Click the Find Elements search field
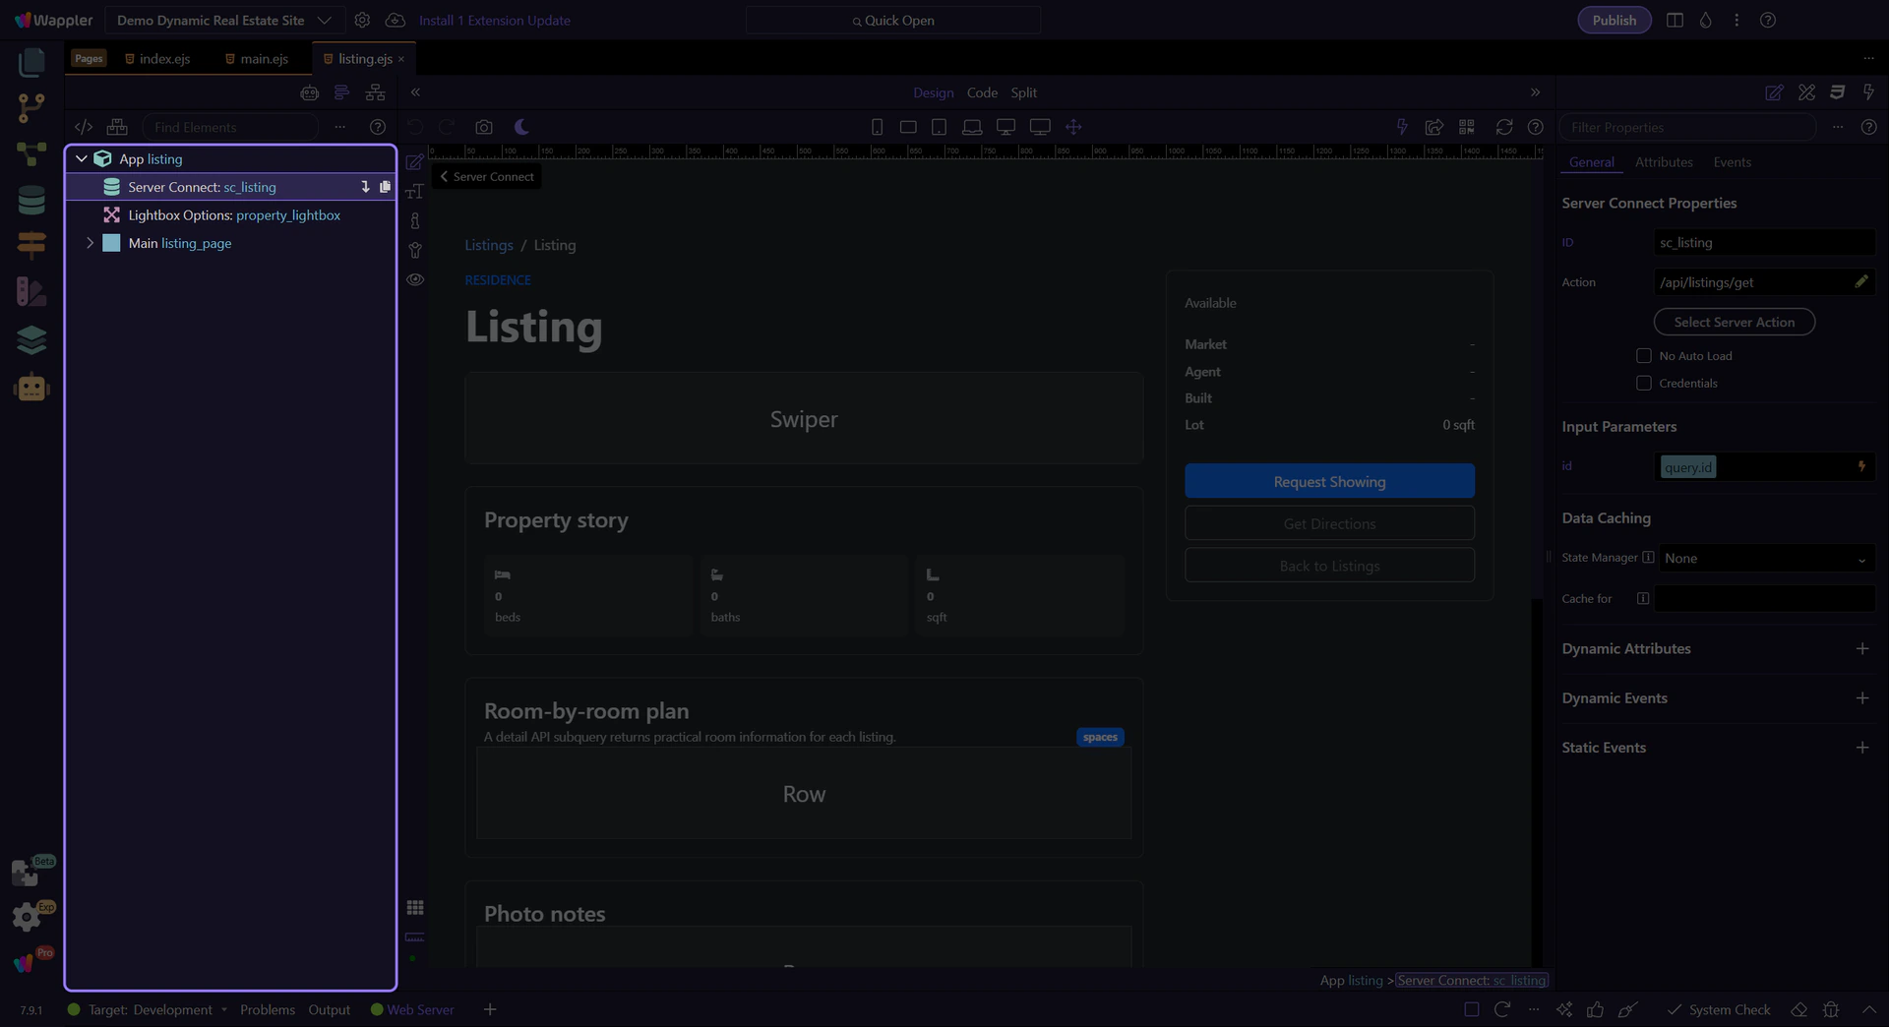 [x=231, y=127]
